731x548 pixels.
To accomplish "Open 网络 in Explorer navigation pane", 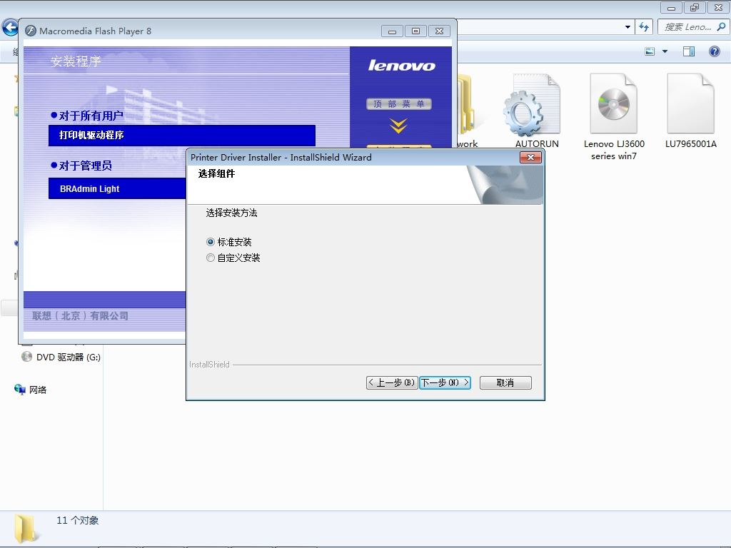I will [31, 390].
